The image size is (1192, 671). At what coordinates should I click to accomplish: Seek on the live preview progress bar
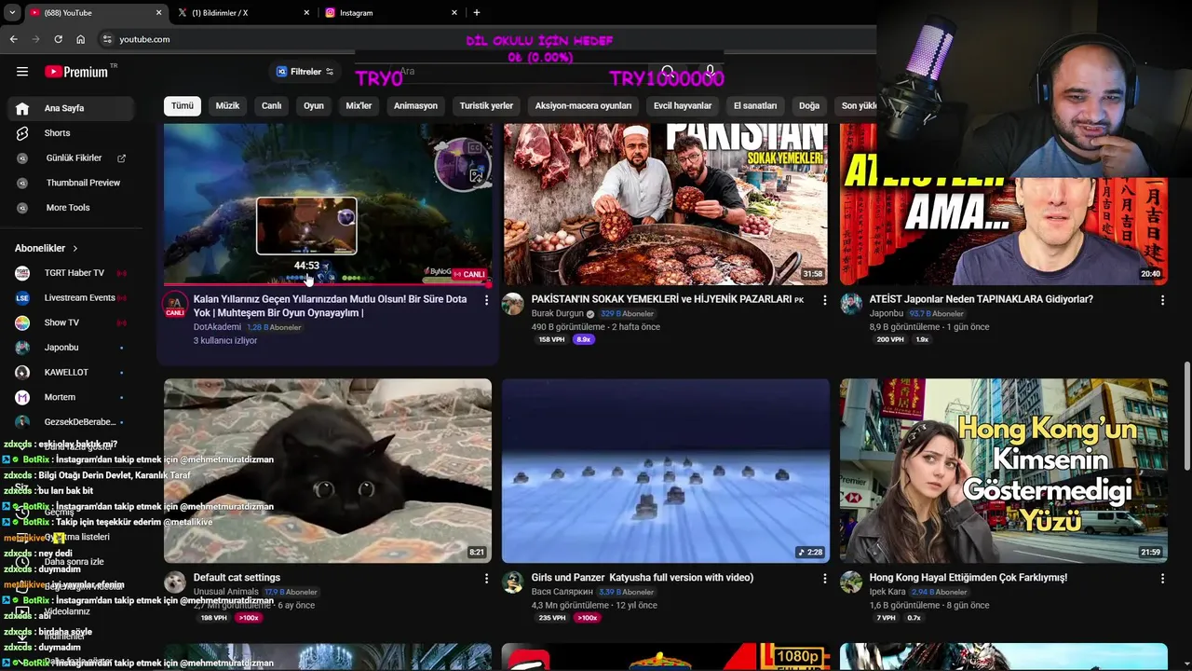coord(328,283)
